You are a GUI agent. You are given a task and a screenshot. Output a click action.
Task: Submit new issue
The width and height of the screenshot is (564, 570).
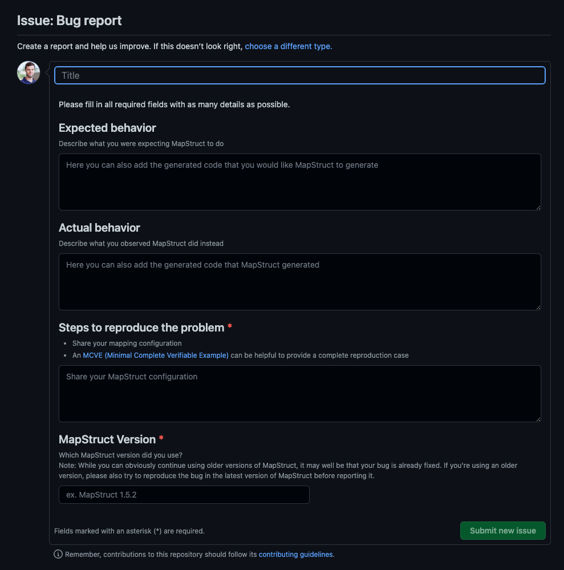502,531
